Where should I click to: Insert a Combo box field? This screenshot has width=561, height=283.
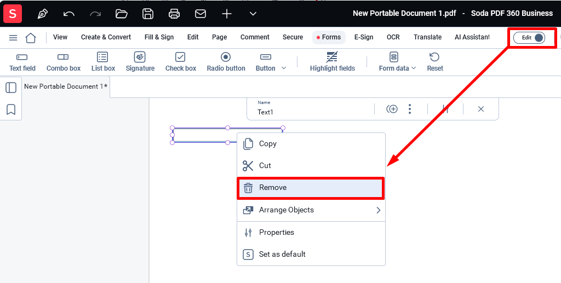64,62
